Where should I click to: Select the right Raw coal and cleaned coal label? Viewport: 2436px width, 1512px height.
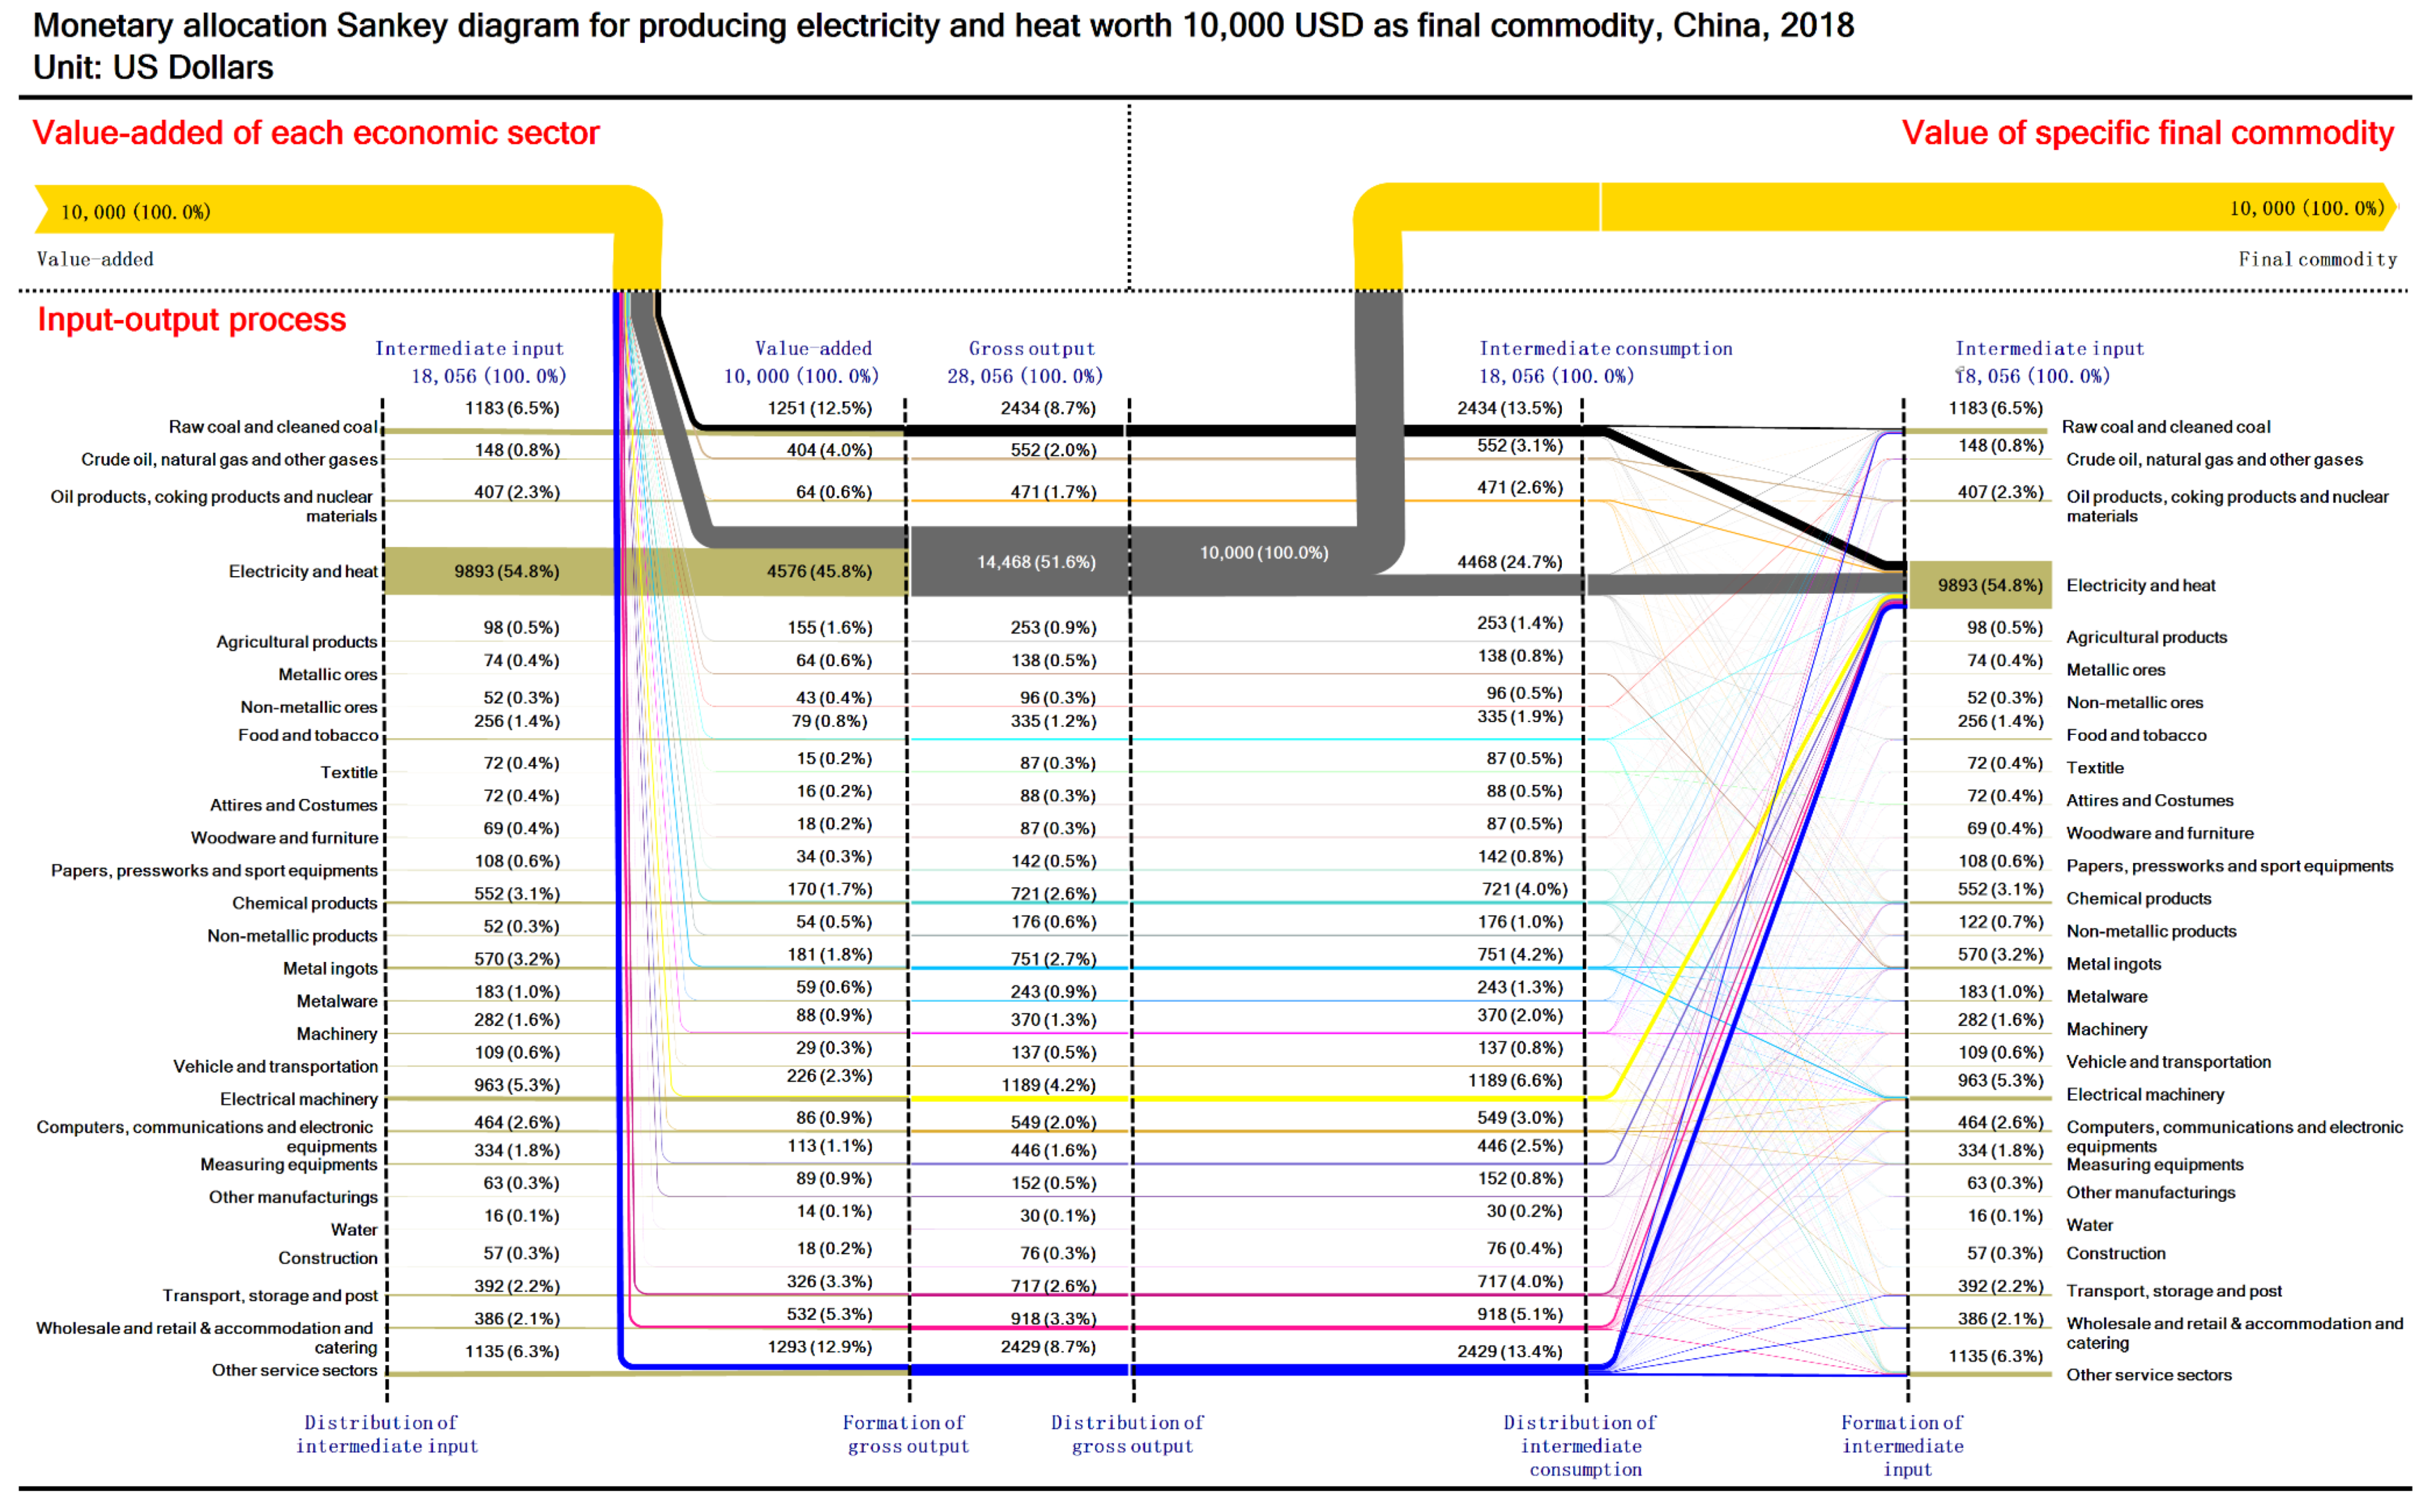2165,427
